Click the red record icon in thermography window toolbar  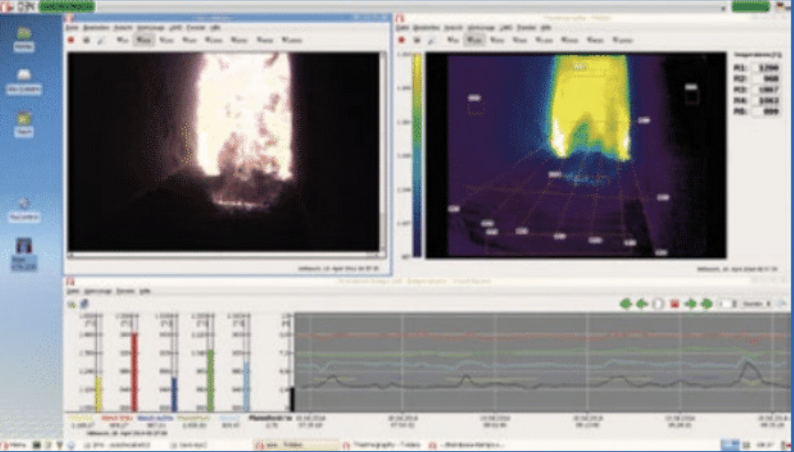coord(402,40)
